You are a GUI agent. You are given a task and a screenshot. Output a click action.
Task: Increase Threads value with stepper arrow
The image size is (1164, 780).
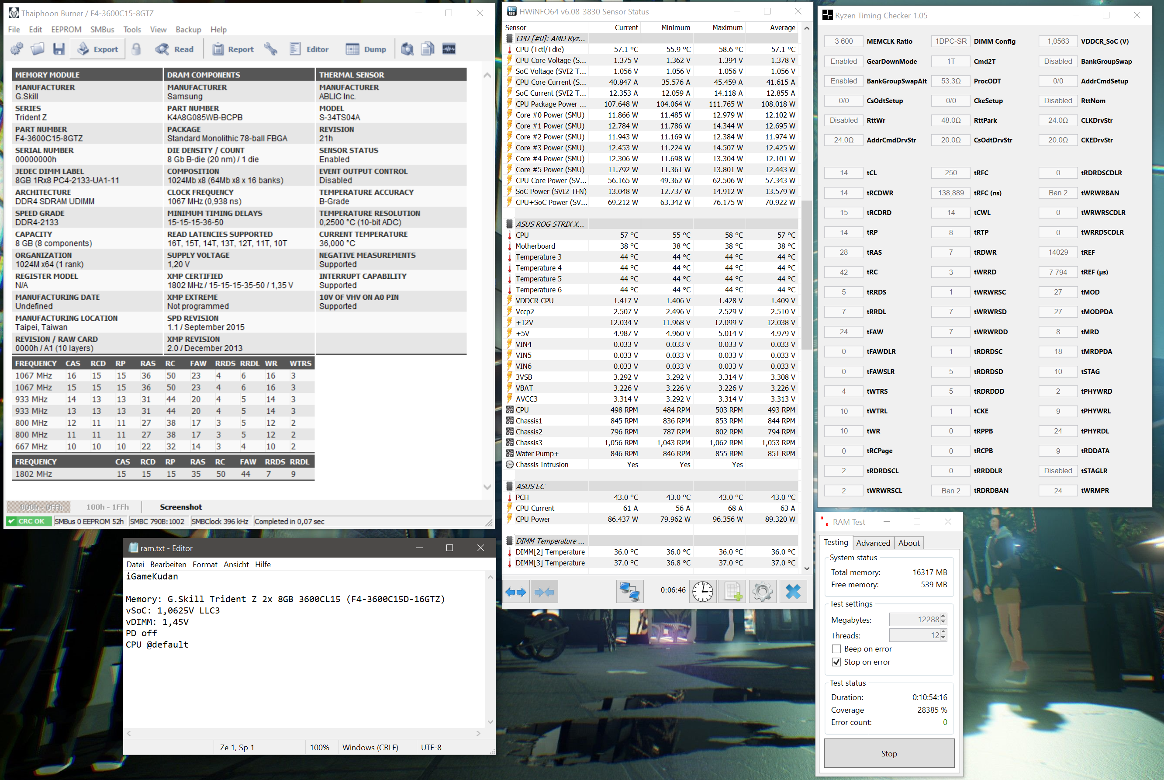pyautogui.click(x=943, y=632)
